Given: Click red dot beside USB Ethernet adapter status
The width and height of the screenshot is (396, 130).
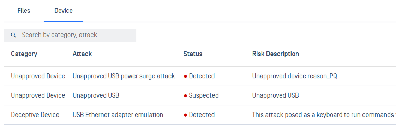Looking at the screenshot, I should coord(185,115).
